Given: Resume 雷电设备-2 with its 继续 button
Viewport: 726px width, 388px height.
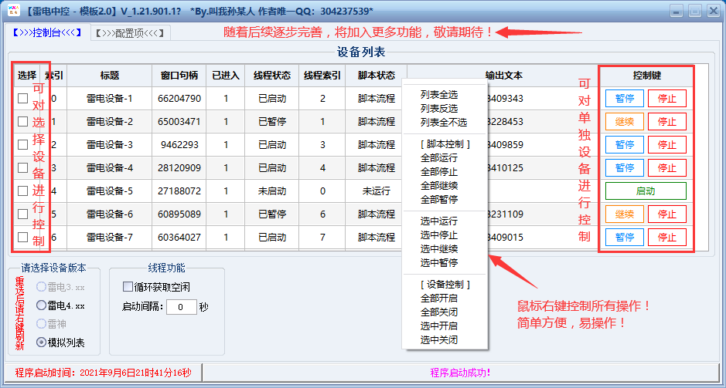Looking at the screenshot, I should pyautogui.click(x=624, y=121).
